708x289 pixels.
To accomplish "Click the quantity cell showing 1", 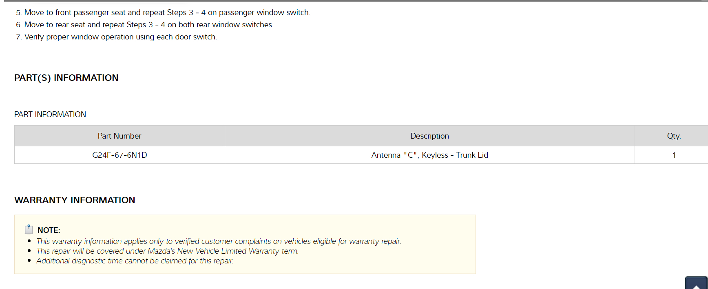I will [x=674, y=155].
